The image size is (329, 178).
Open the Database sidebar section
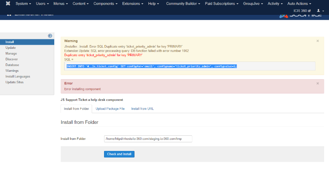(x=12, y=65)
